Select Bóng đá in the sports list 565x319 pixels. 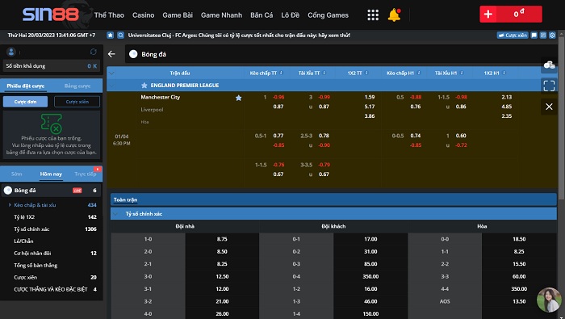[x=51, y=191]
